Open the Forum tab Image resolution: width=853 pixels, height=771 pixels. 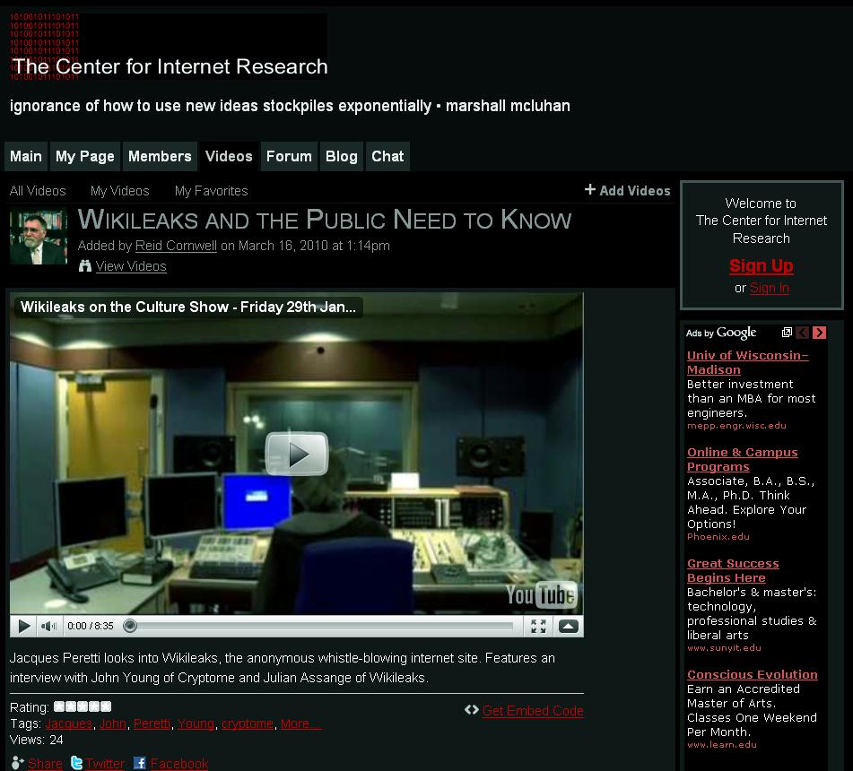(289, 156)
